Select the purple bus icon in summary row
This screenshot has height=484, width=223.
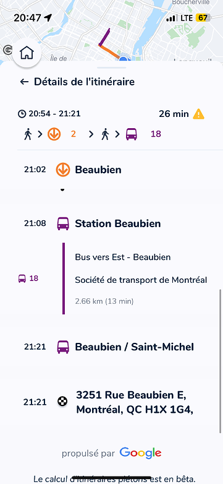coord(132,134)
